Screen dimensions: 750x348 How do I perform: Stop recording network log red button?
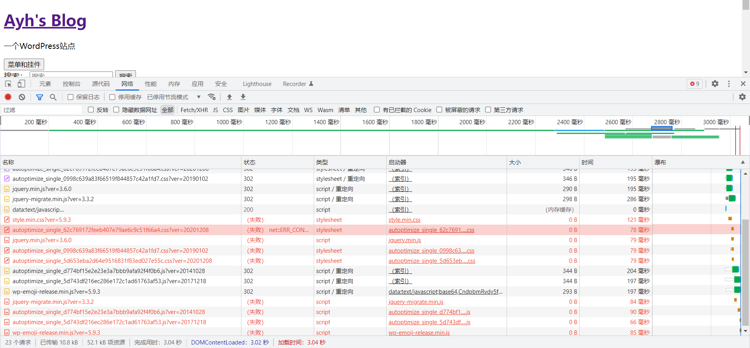coord(8,97)
